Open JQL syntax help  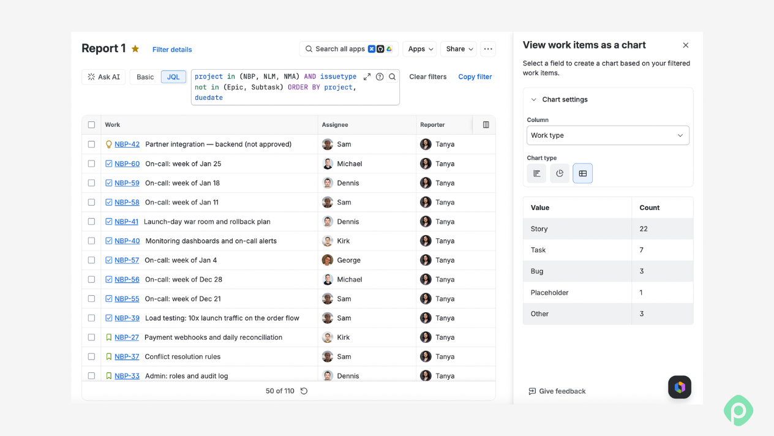(x=380, y=77)
